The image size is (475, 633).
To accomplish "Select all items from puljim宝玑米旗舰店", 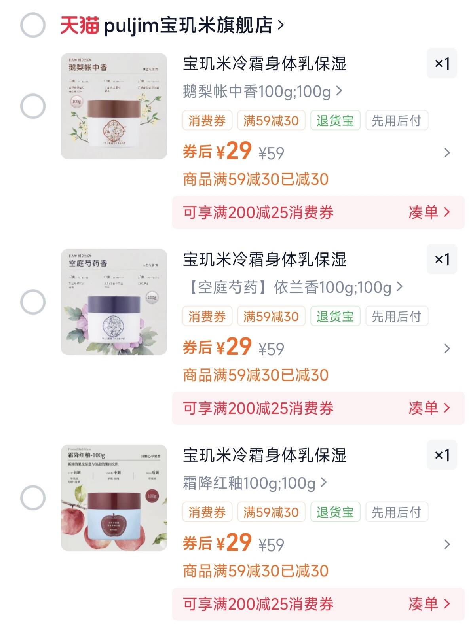I will (x=33, y=25).
